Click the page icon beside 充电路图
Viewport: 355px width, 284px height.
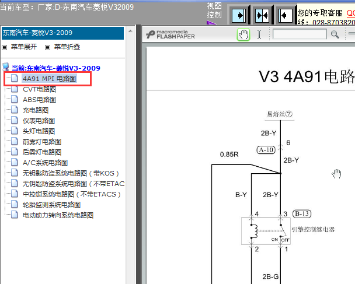click(x=15, y=110)
